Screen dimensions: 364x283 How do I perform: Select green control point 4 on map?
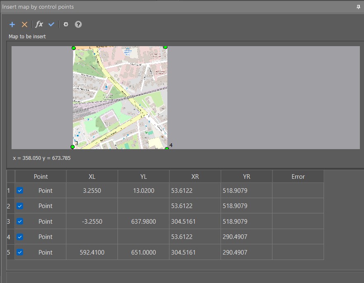coord(167,148)
